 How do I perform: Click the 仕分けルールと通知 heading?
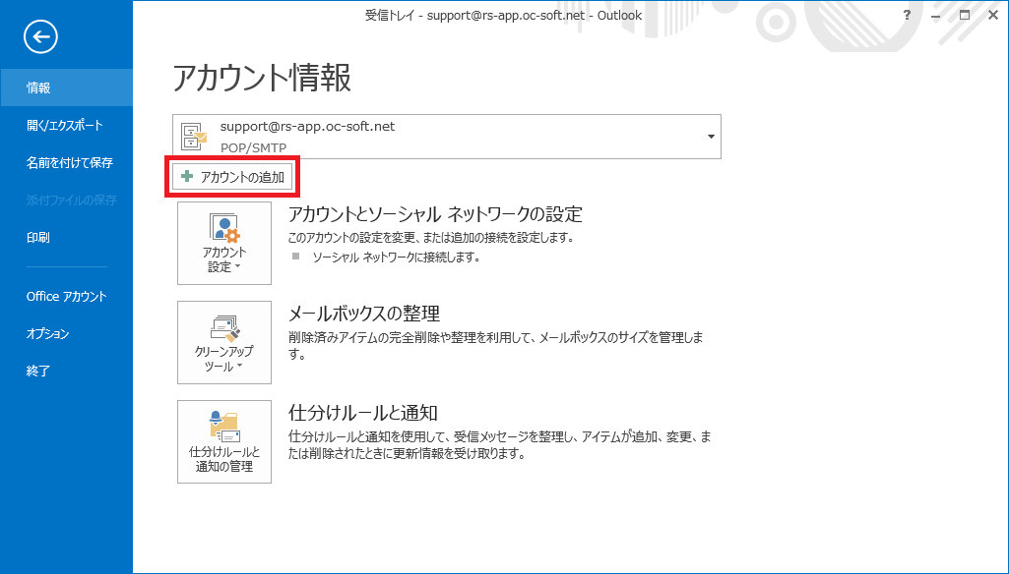tap(363, 412)
